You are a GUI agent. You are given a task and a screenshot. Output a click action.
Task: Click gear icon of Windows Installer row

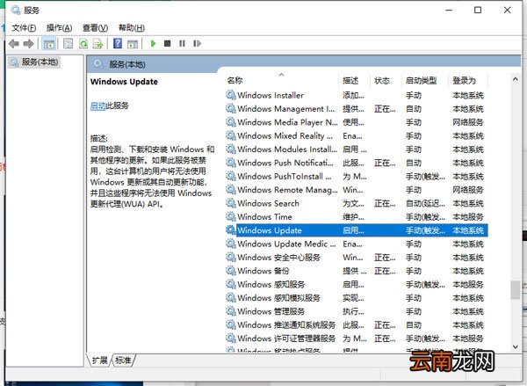230,95
